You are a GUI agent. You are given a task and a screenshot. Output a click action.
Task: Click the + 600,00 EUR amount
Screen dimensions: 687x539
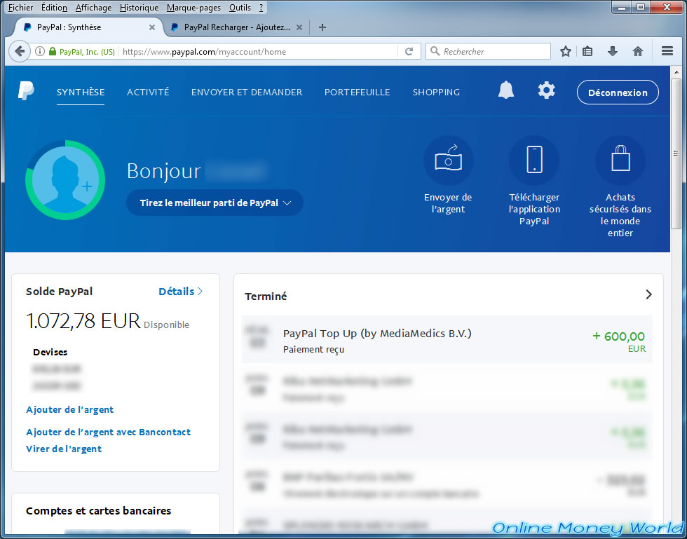click(618, 341)
